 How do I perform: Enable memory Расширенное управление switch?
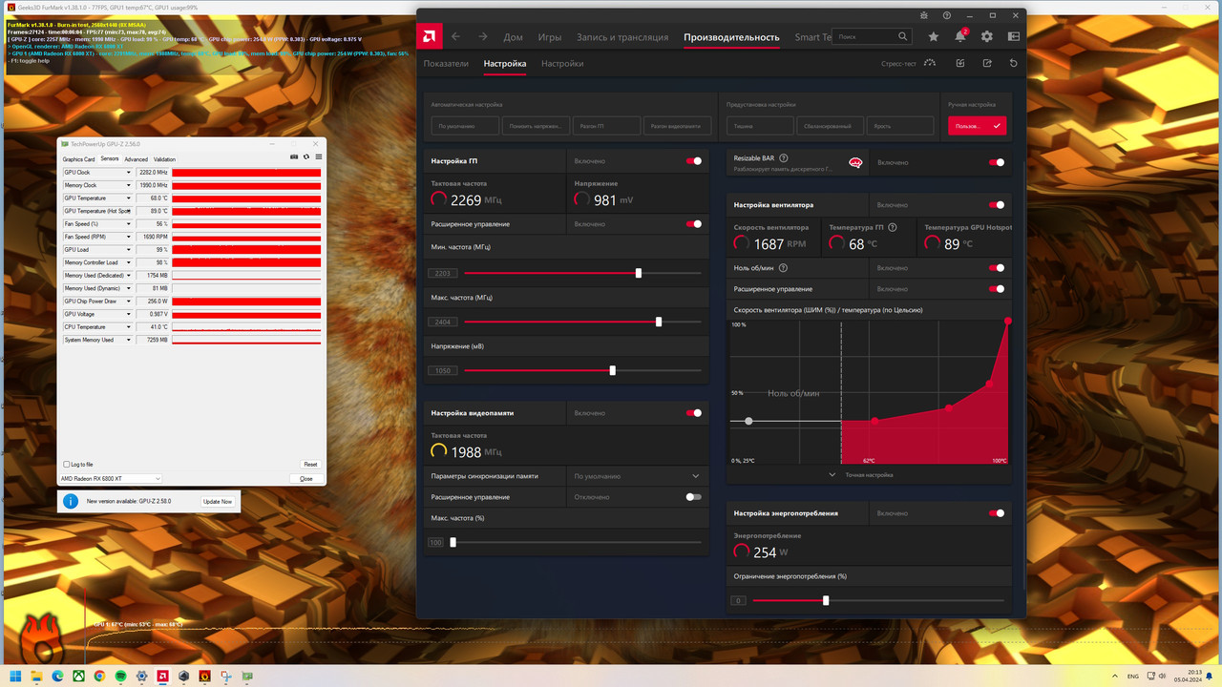[694, 497]
